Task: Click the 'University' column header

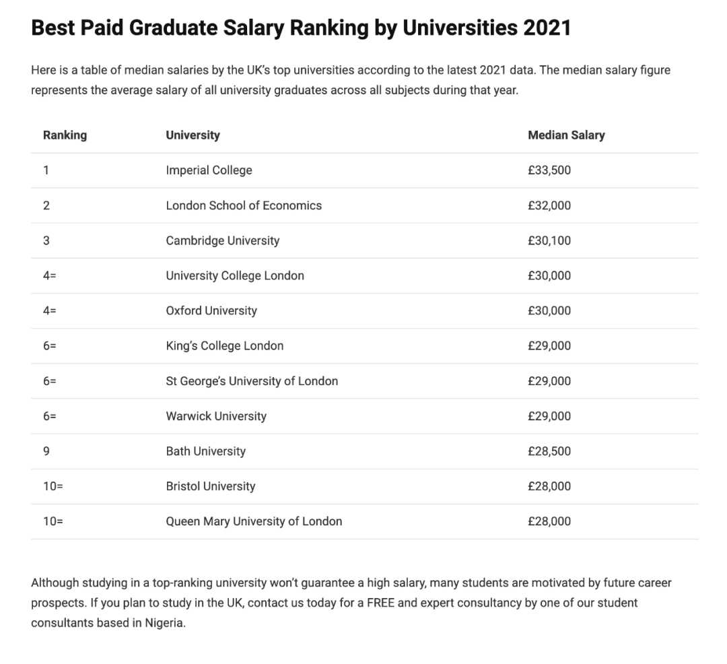Action: 193,135
